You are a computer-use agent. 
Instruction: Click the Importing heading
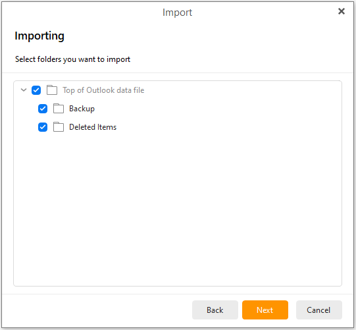pos(39,36)
